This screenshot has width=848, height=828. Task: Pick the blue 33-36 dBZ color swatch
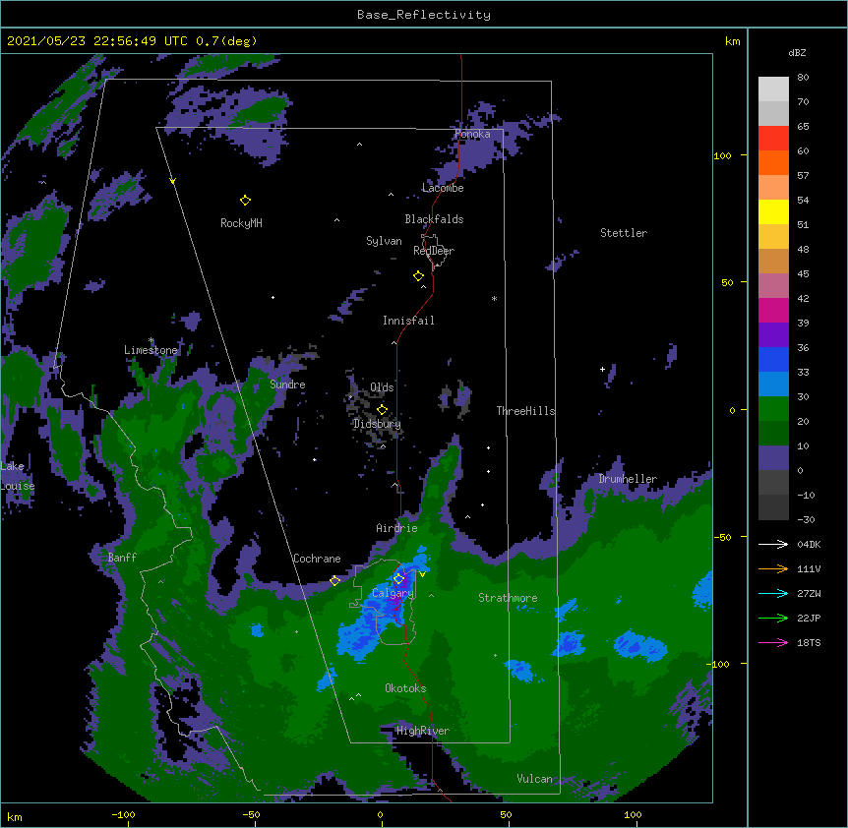click(x=773, y=359)
